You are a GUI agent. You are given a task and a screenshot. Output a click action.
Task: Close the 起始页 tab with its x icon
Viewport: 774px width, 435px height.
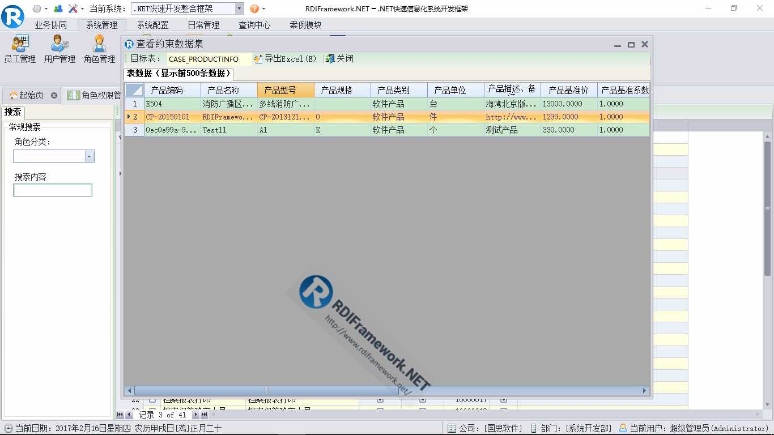pos(54,95)
